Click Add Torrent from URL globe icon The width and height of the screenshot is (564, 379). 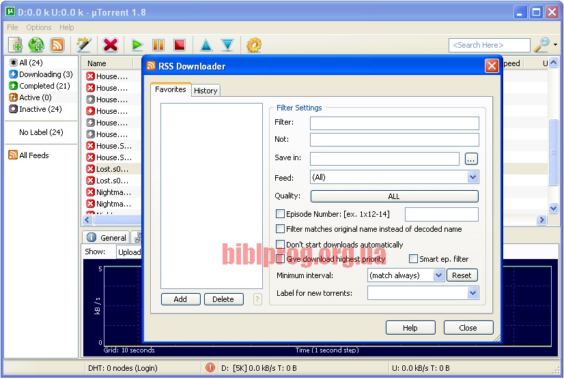36,45
